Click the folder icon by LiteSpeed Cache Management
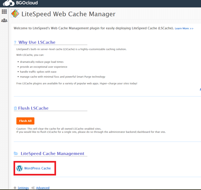The height and width of the screenshot is (190, 201). (x=16, y=153)
